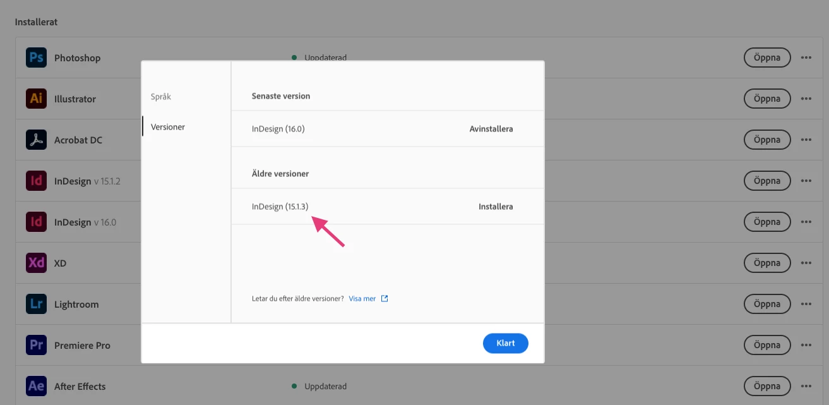Click Öppna button for Premiere Pro
The height and width of the screenshot is (405, 829).
(x=767, y=345)
